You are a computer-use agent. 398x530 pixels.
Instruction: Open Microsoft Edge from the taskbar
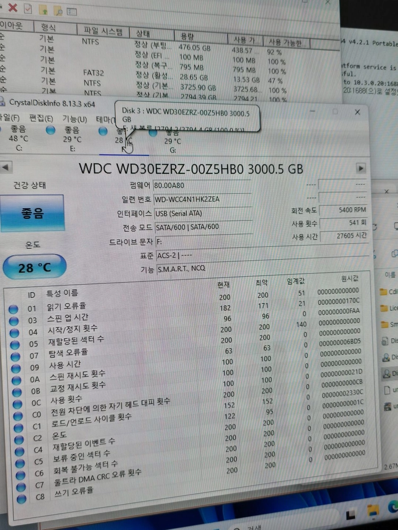coord(393,506)
